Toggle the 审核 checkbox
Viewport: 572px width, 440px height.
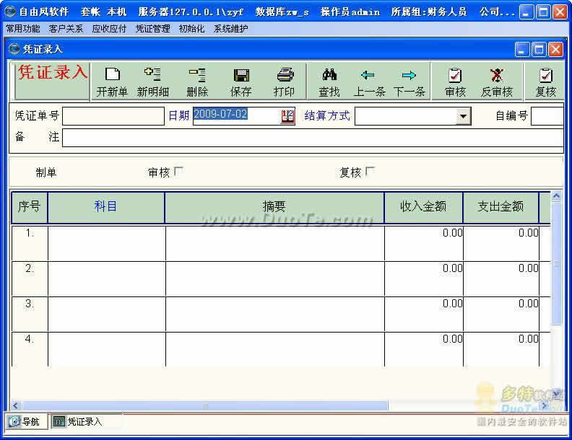point(179,171)
